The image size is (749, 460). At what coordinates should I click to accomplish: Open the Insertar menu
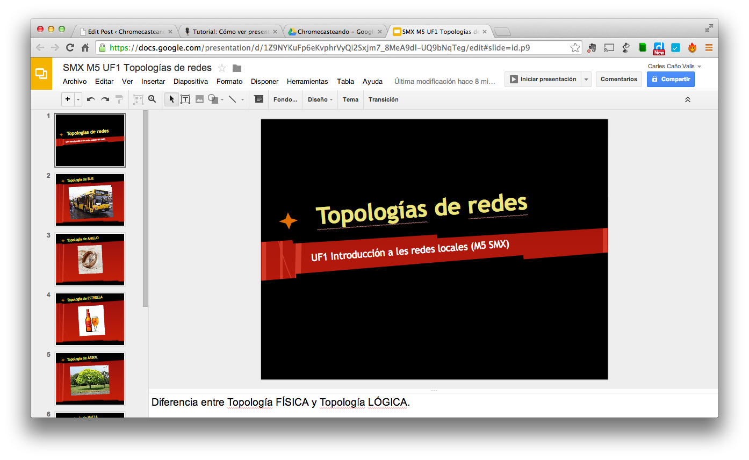click(153, 81)
